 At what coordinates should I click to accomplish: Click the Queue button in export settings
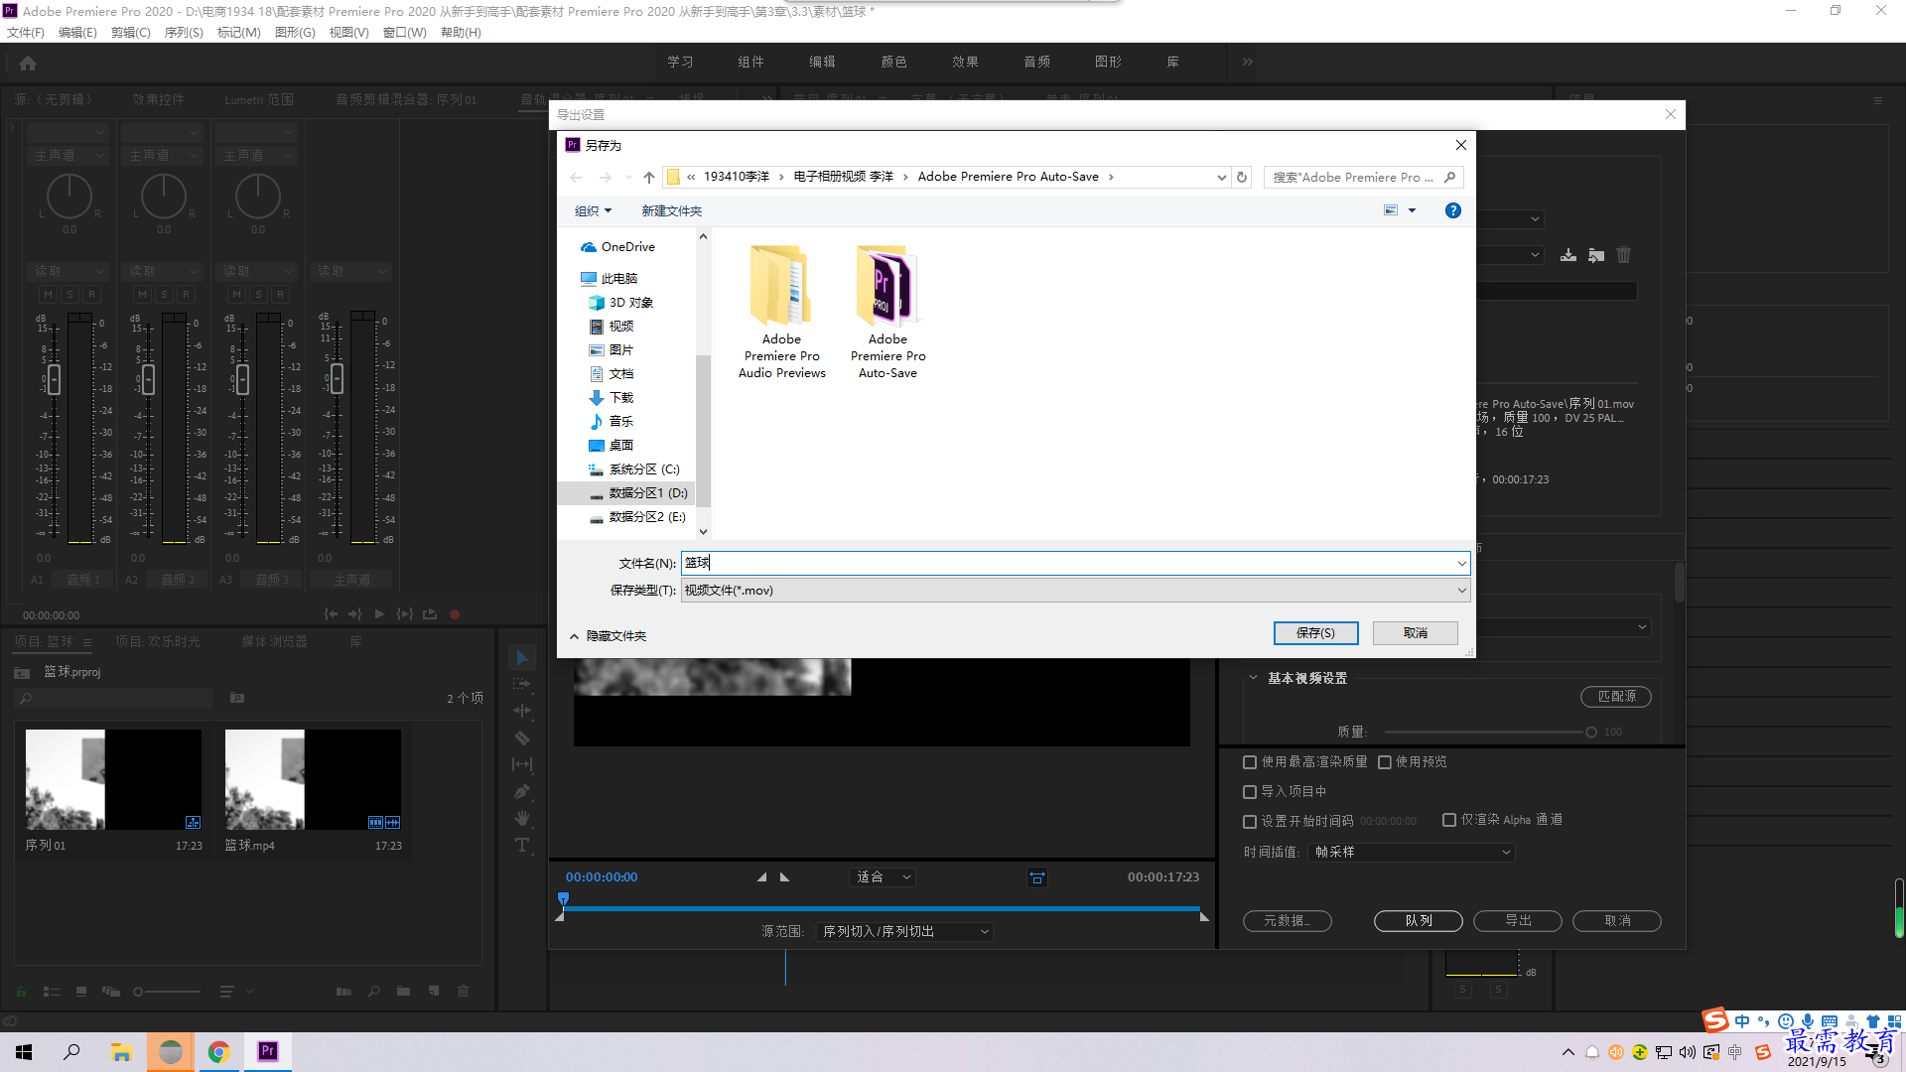(x=1419, y=921)
